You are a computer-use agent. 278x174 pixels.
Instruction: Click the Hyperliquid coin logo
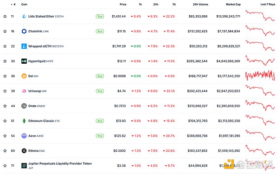pos(24,61)
